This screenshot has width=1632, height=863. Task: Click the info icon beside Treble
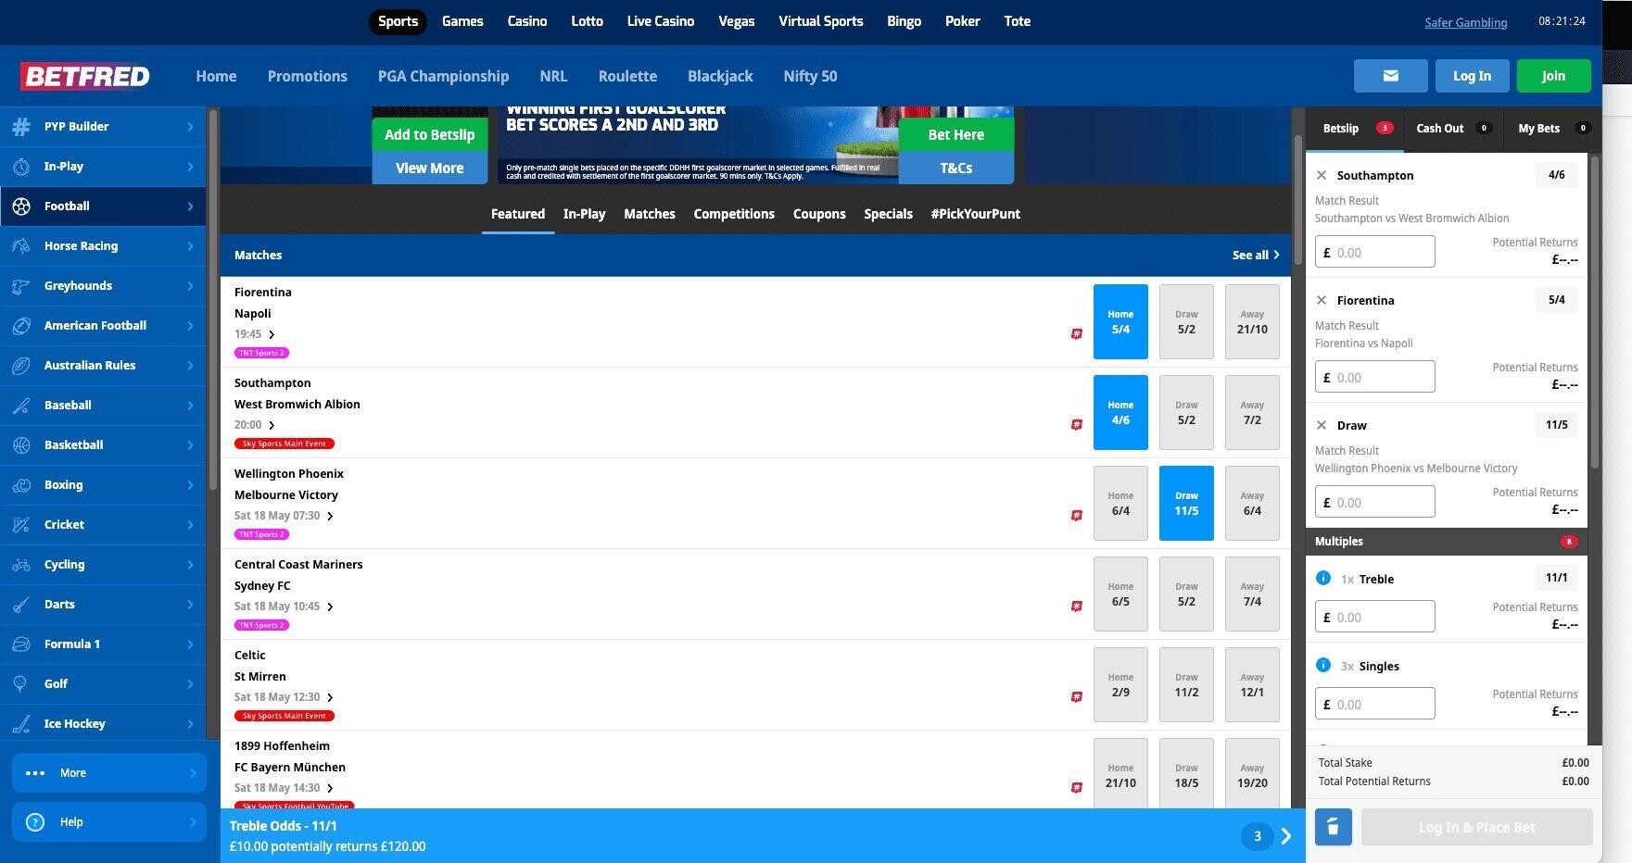[1323, 578]
